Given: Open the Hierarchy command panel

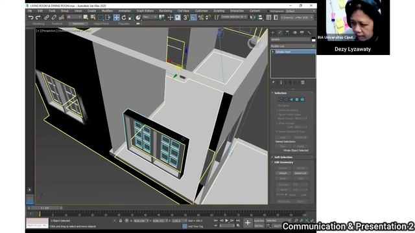Looking at the screenshot, I should (287, 32).
